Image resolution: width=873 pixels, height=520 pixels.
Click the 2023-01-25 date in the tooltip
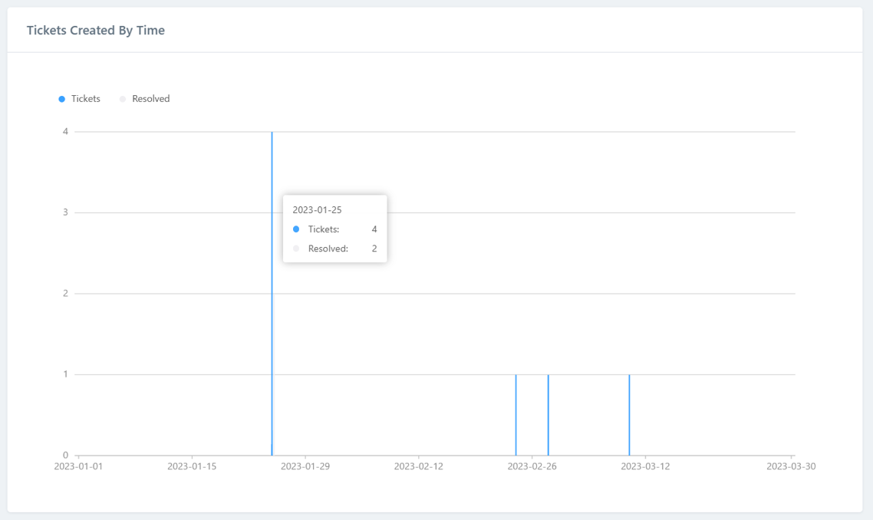pyautogui.click(x=317, y=210)
